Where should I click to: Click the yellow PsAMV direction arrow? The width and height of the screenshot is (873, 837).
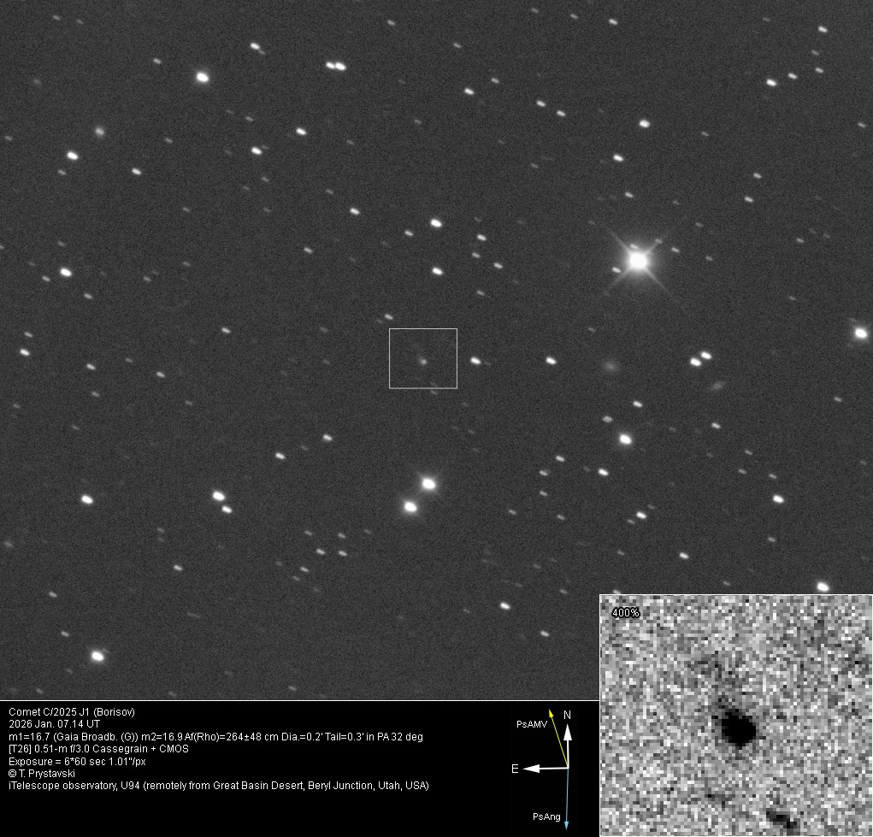[558, 738]
